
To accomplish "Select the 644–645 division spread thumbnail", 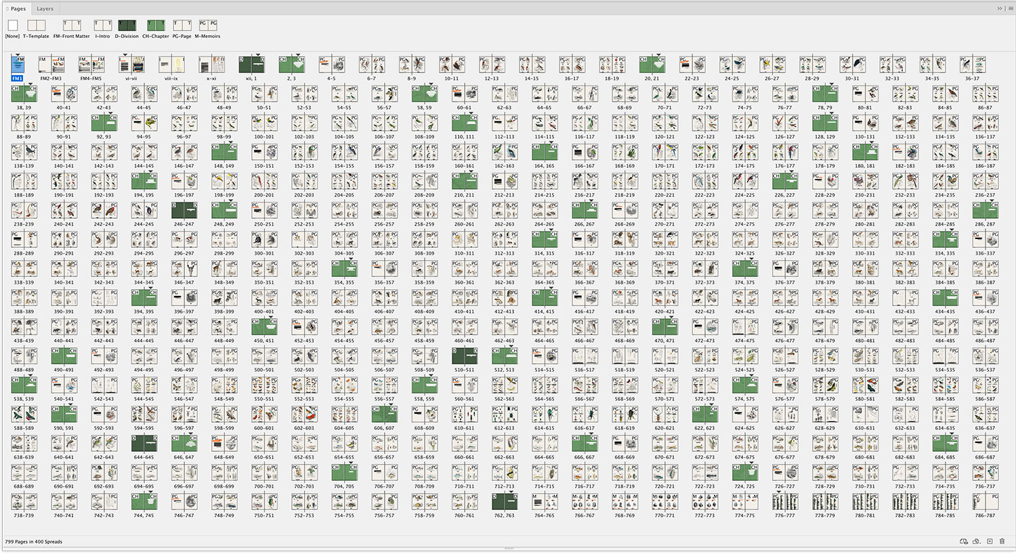I will point(144,444).
